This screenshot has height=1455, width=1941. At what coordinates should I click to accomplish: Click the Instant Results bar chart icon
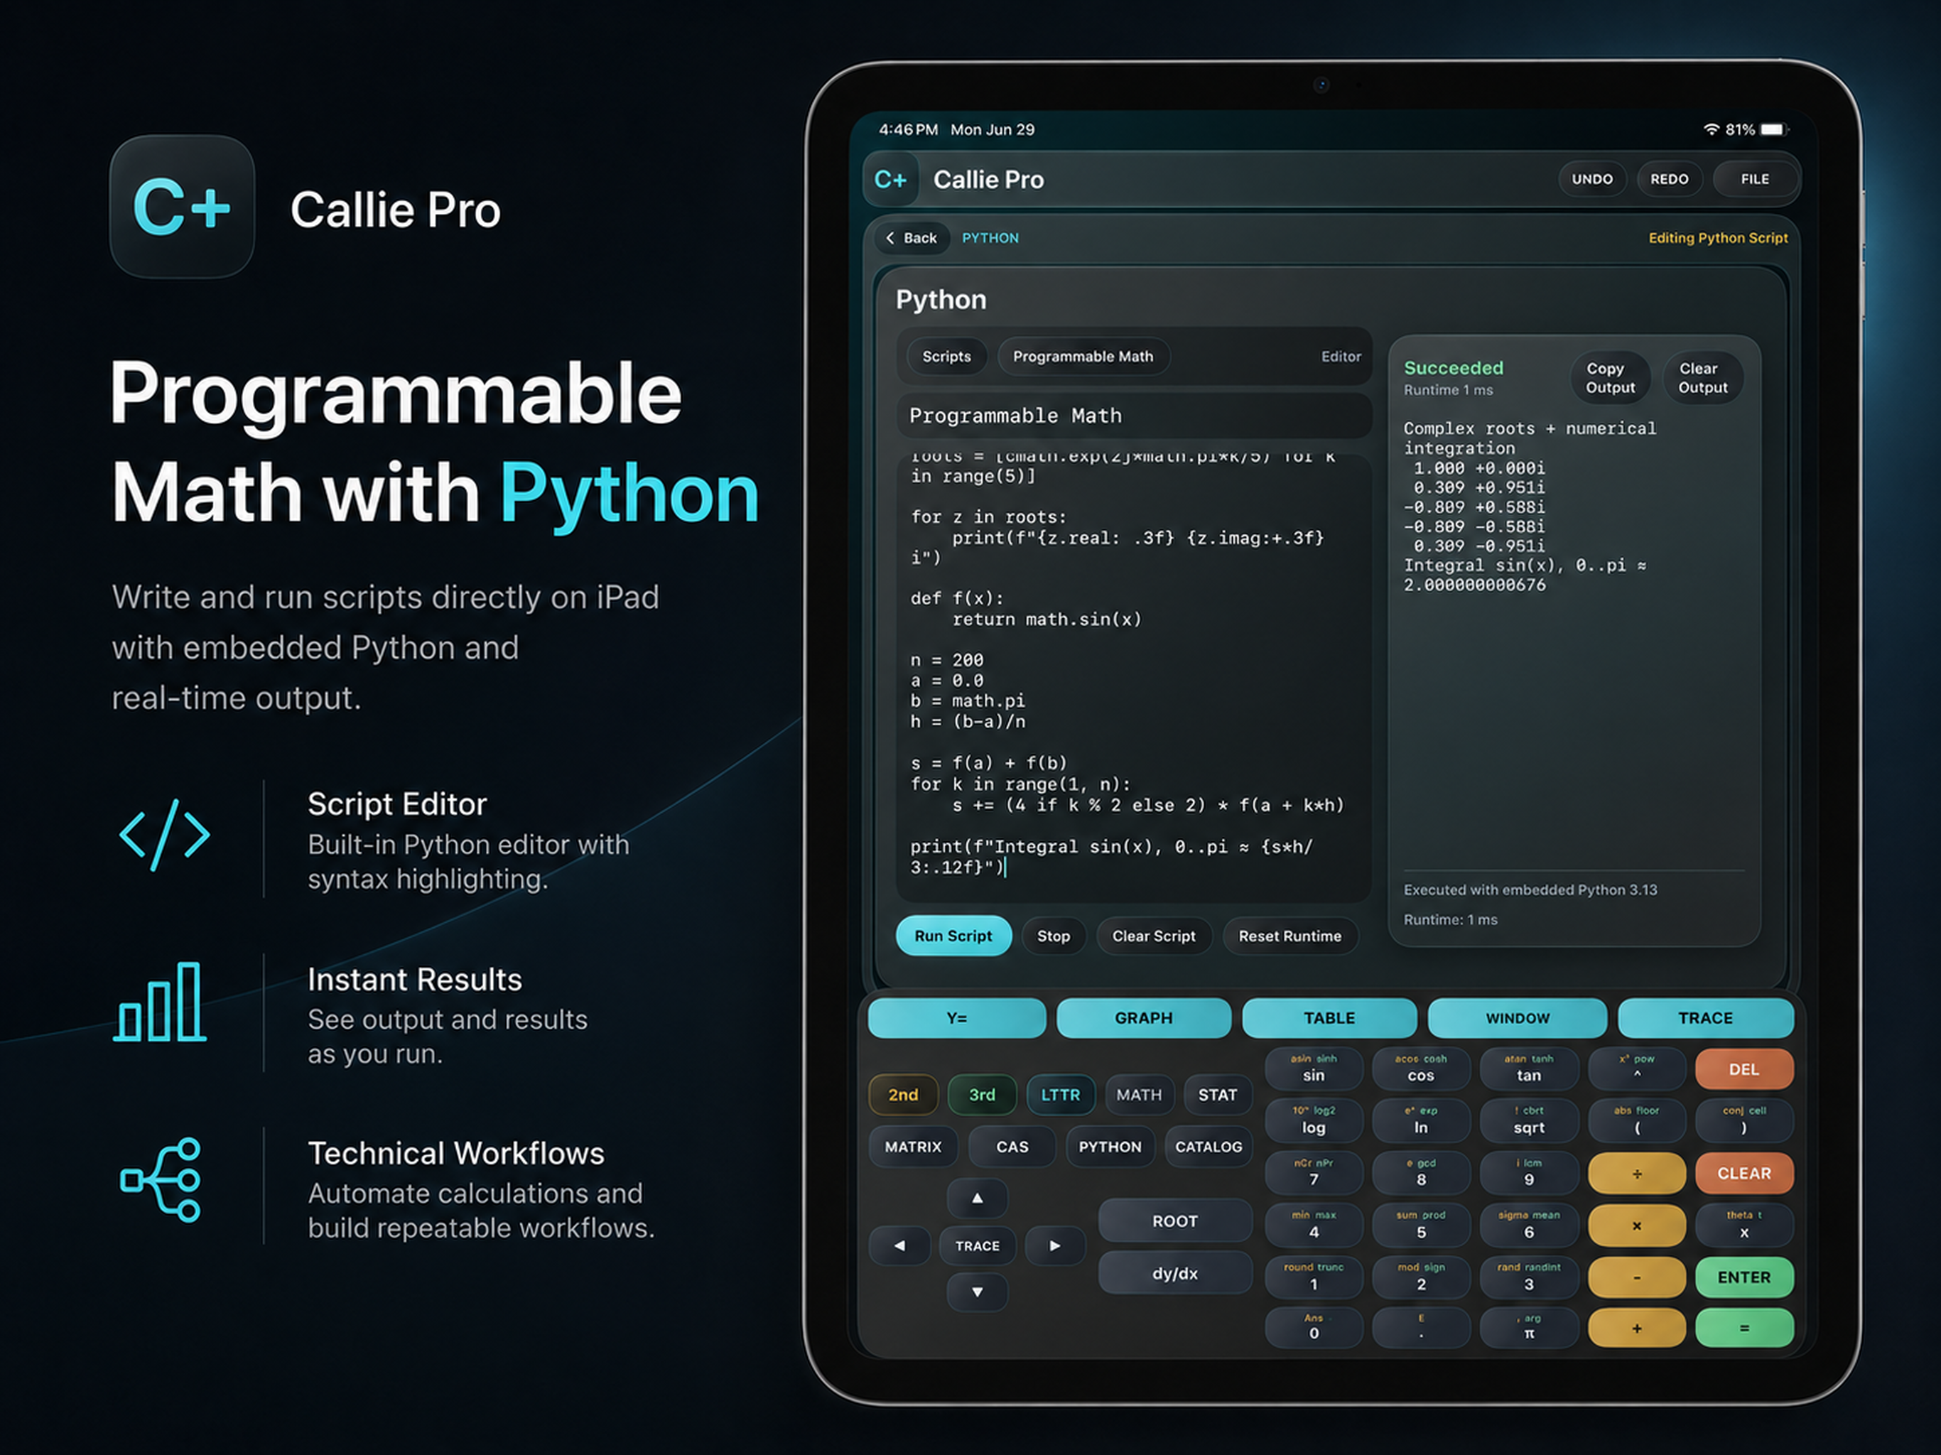point(160,1002)
